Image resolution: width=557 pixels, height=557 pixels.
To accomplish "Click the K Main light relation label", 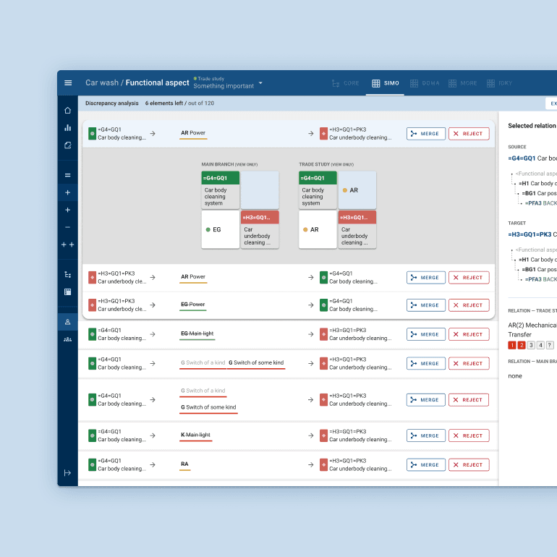I will coord(195,435).
